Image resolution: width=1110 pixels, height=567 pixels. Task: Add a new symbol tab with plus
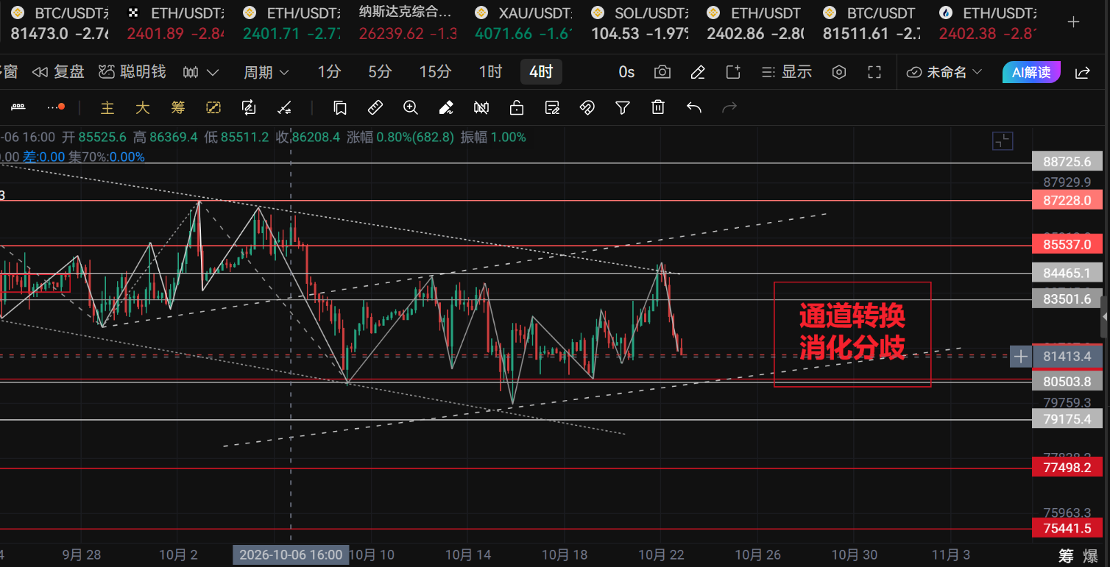(x=1074, y=22)
